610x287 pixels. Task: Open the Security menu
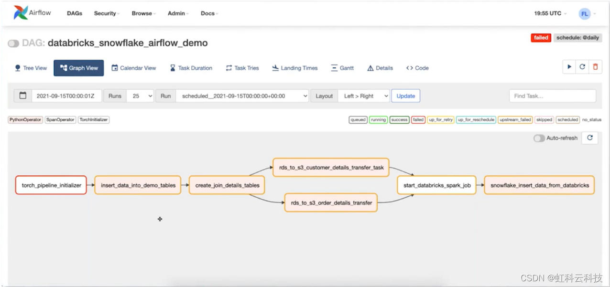coord(107,13)
